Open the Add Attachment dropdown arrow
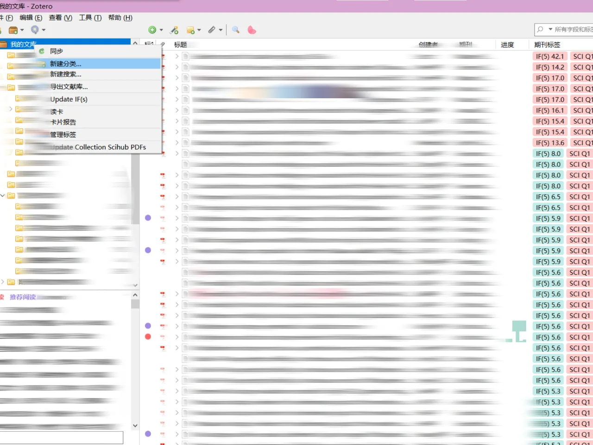The width and height of the screenshot is (593, 445). pos(221,30)
